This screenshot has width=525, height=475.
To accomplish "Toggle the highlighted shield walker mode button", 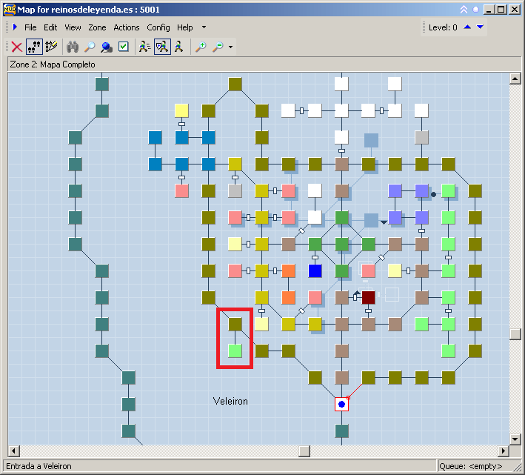I will click(161, 47).
